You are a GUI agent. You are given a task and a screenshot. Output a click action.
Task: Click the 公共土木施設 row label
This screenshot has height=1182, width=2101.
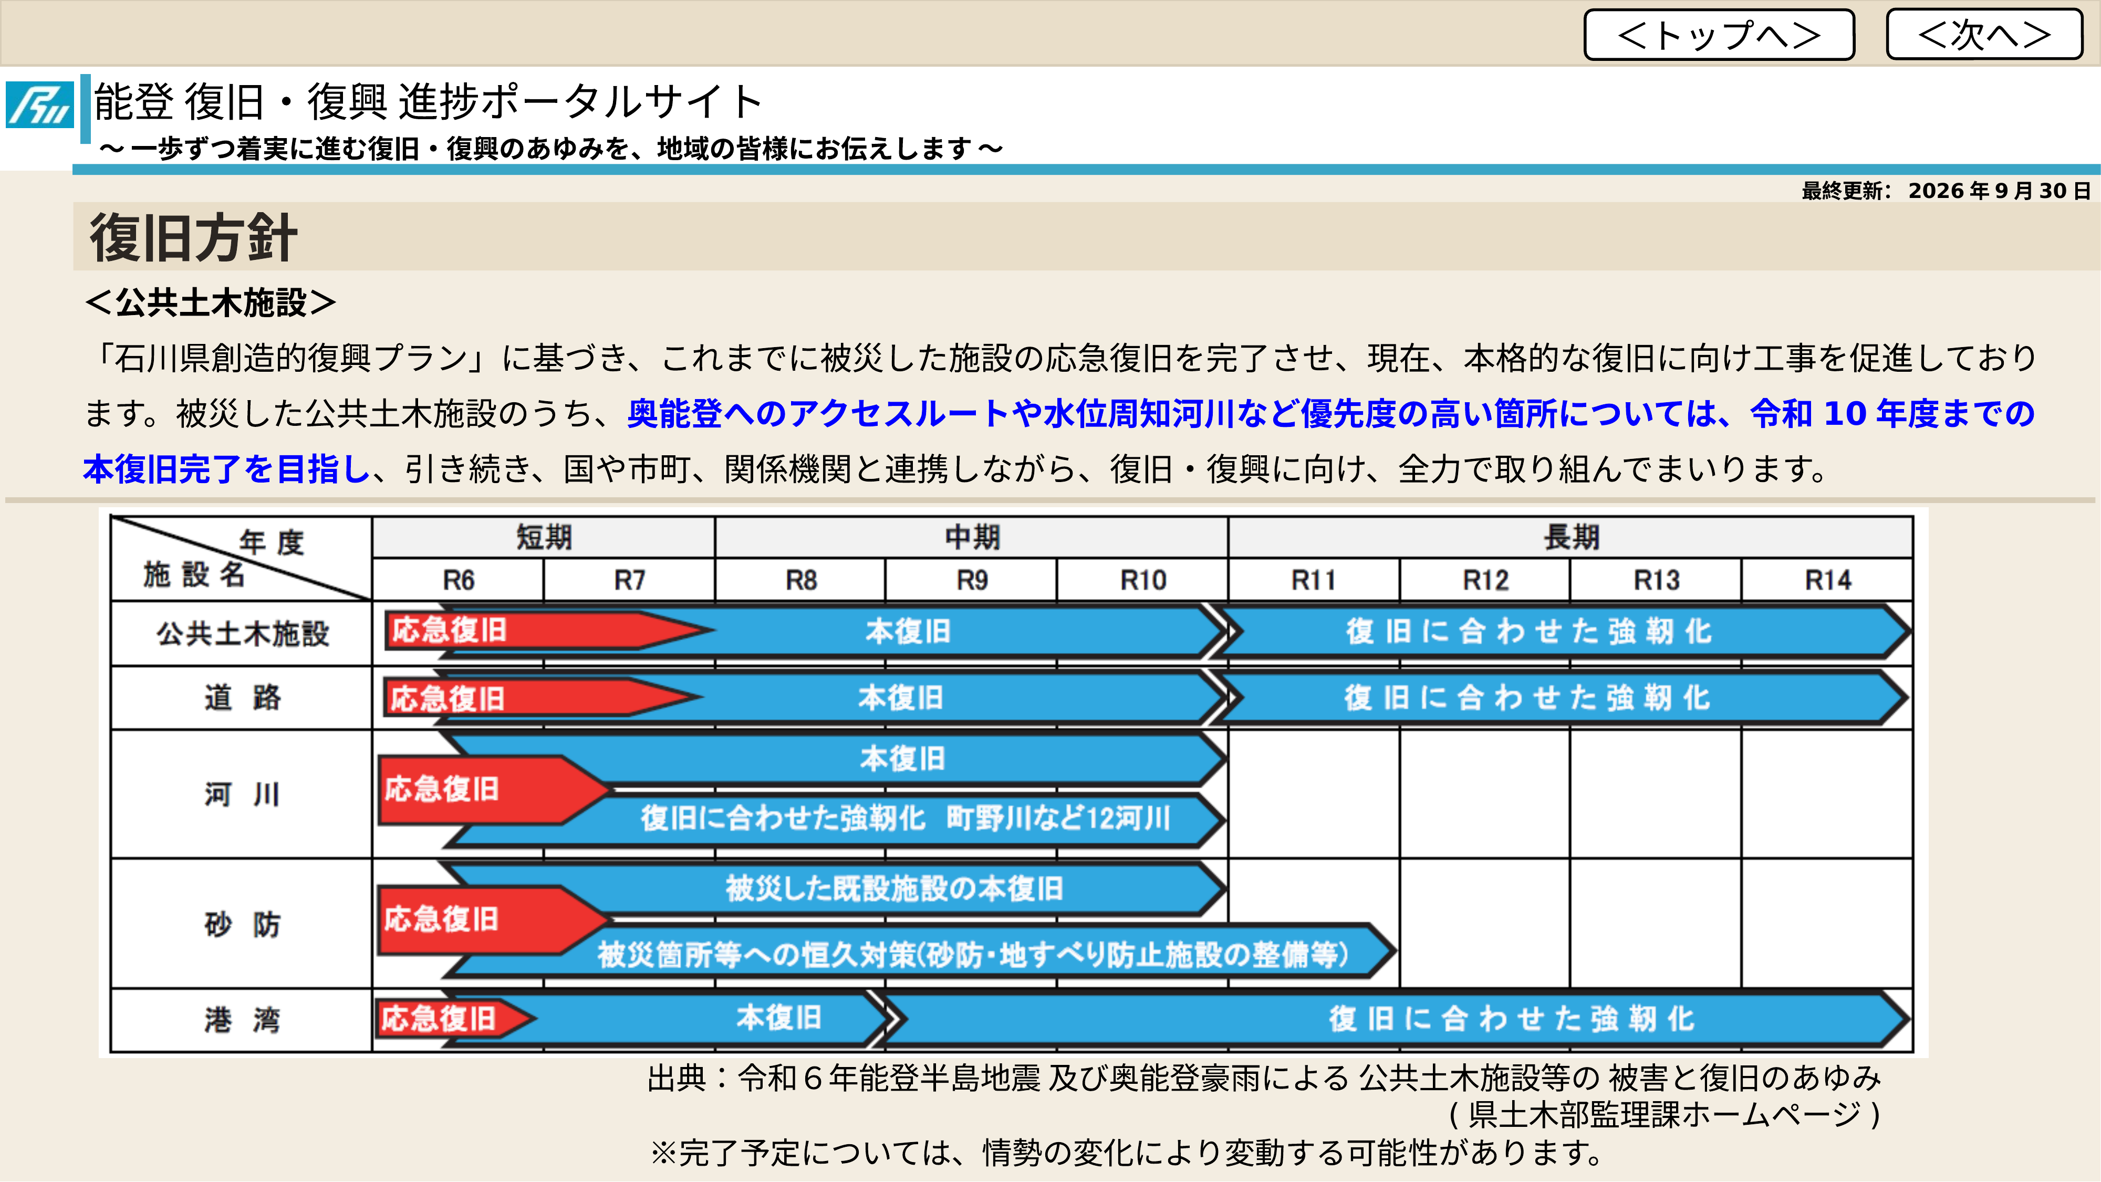click(x=242, y=633)
